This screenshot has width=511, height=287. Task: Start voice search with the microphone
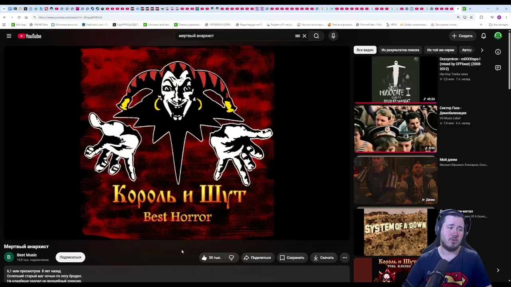(x=333, y=36)
